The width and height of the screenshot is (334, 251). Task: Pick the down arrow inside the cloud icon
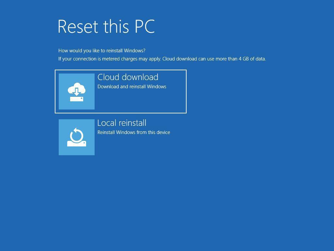coord(77,92)
